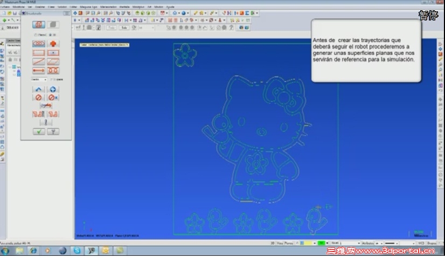Select the Polygon chaining icon

click(x=53, y=61)
